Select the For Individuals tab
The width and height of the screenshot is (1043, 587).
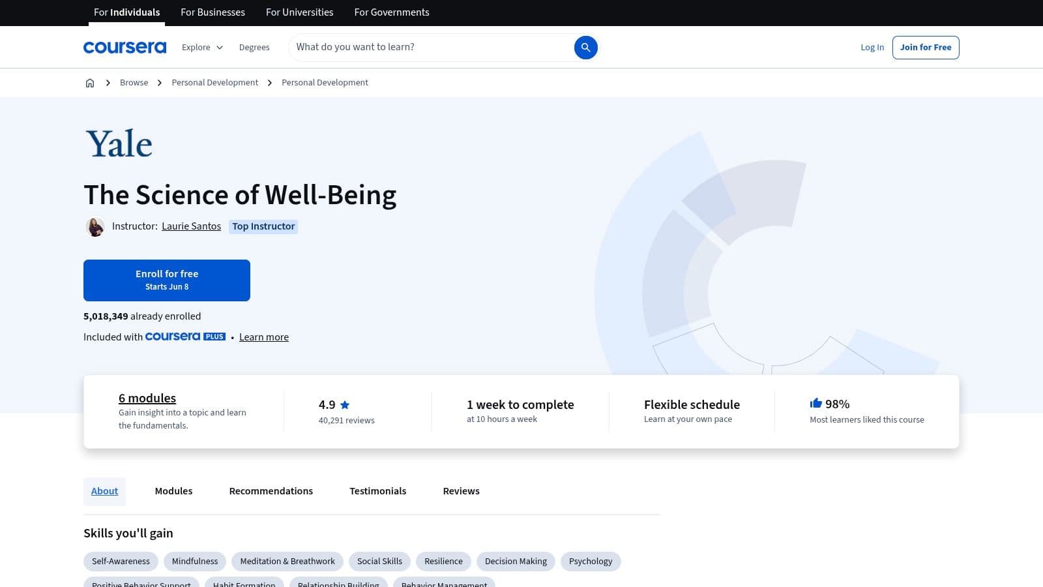[x=126, y=12]
